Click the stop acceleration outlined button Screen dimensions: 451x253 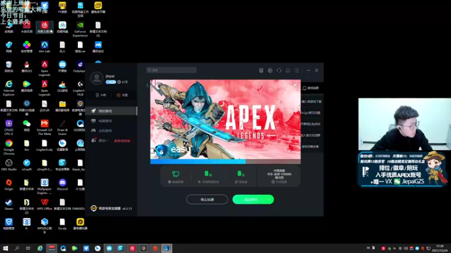(207, 200)
